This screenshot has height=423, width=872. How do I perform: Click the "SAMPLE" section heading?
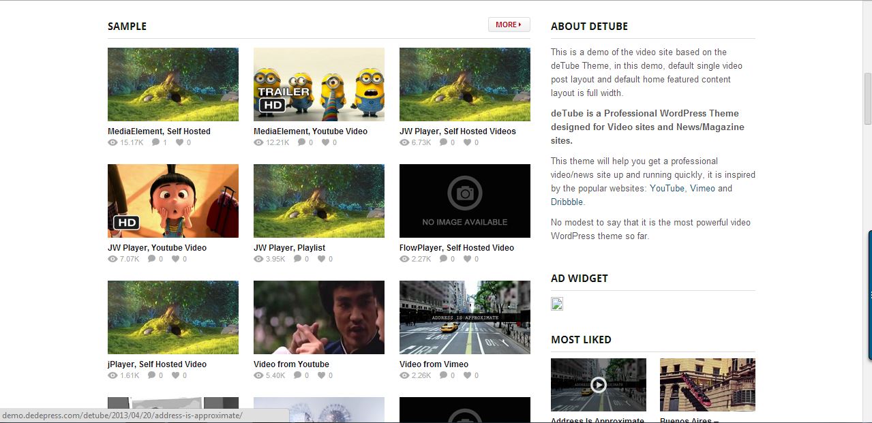pyautogui.click(x=127, y=27)
